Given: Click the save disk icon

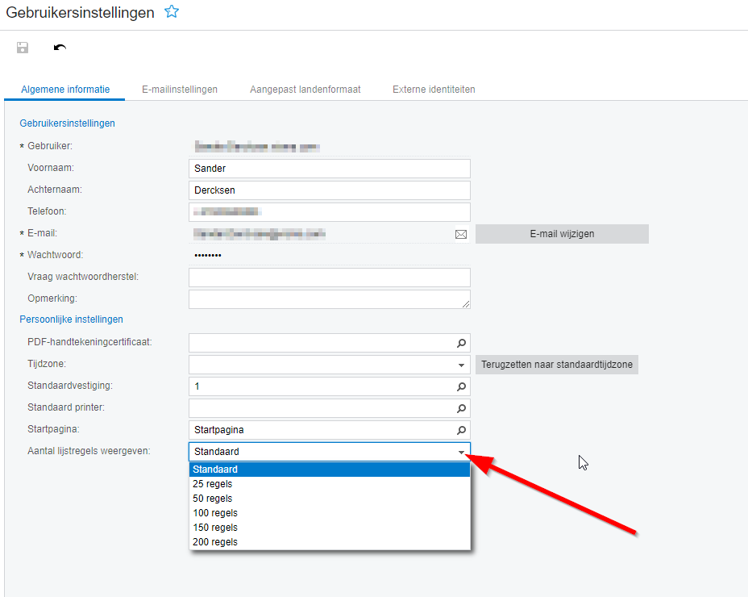Looking at the screenshot, I should coord(23,48).
